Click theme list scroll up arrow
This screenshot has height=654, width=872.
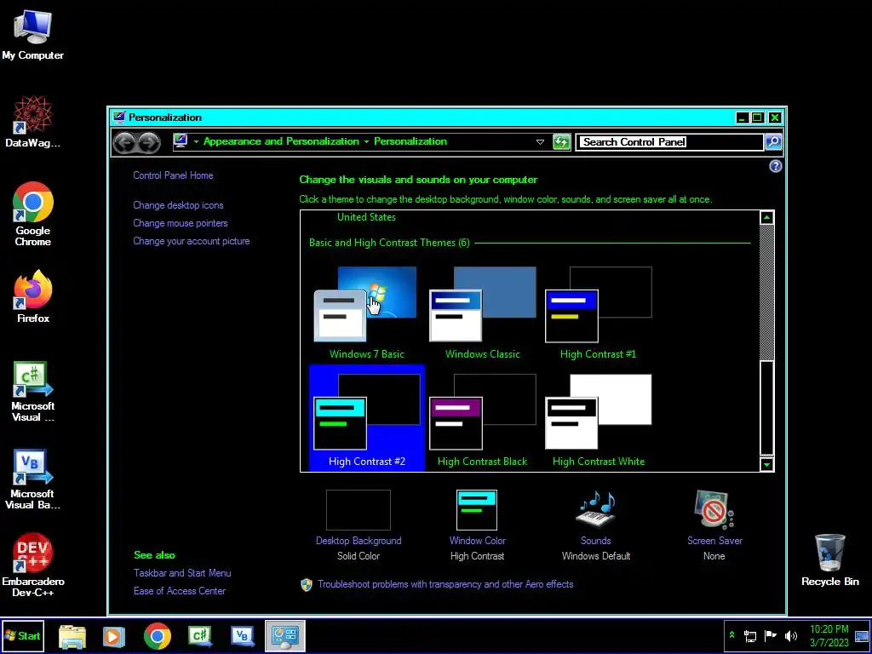pyautogui.click(x=767, y=217)
